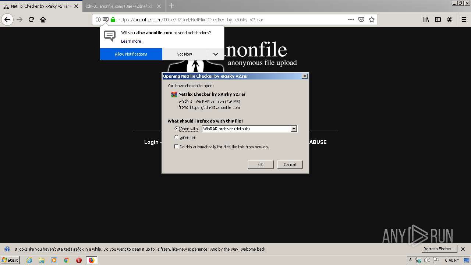This screenshot has height=265, width=471.
Task: Launch Chrome from the taskbar
Action: [67, 260]
